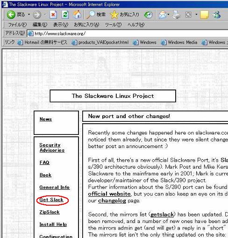Click 'New port and other changes!' headline

click(x=129, y=116)
